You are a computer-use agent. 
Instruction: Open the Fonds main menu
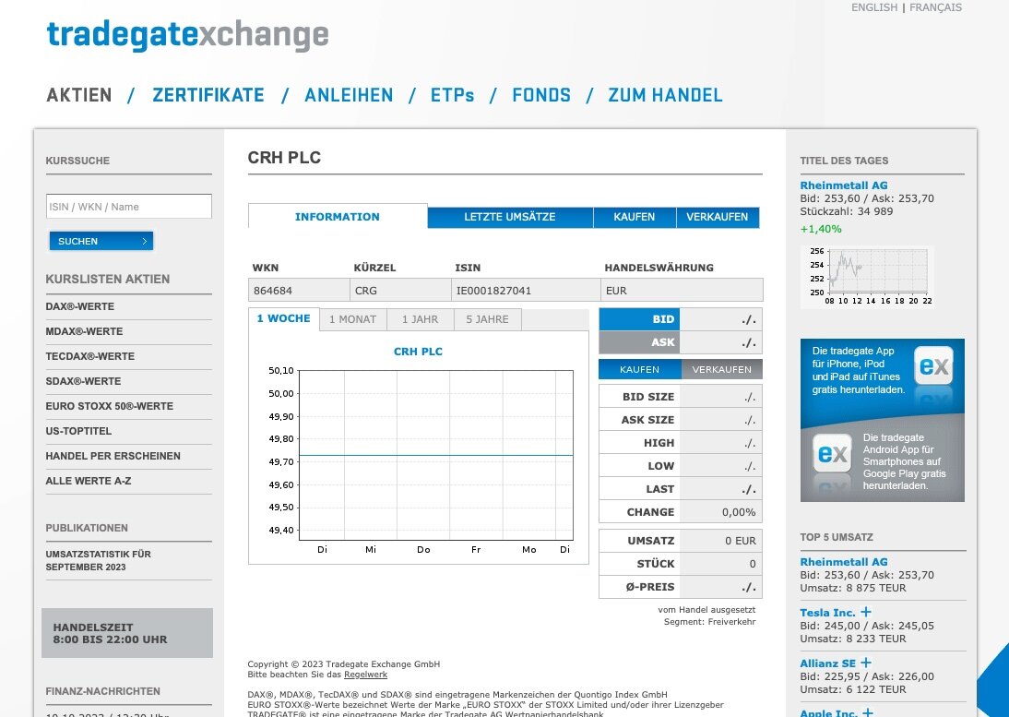coord(541,95)
